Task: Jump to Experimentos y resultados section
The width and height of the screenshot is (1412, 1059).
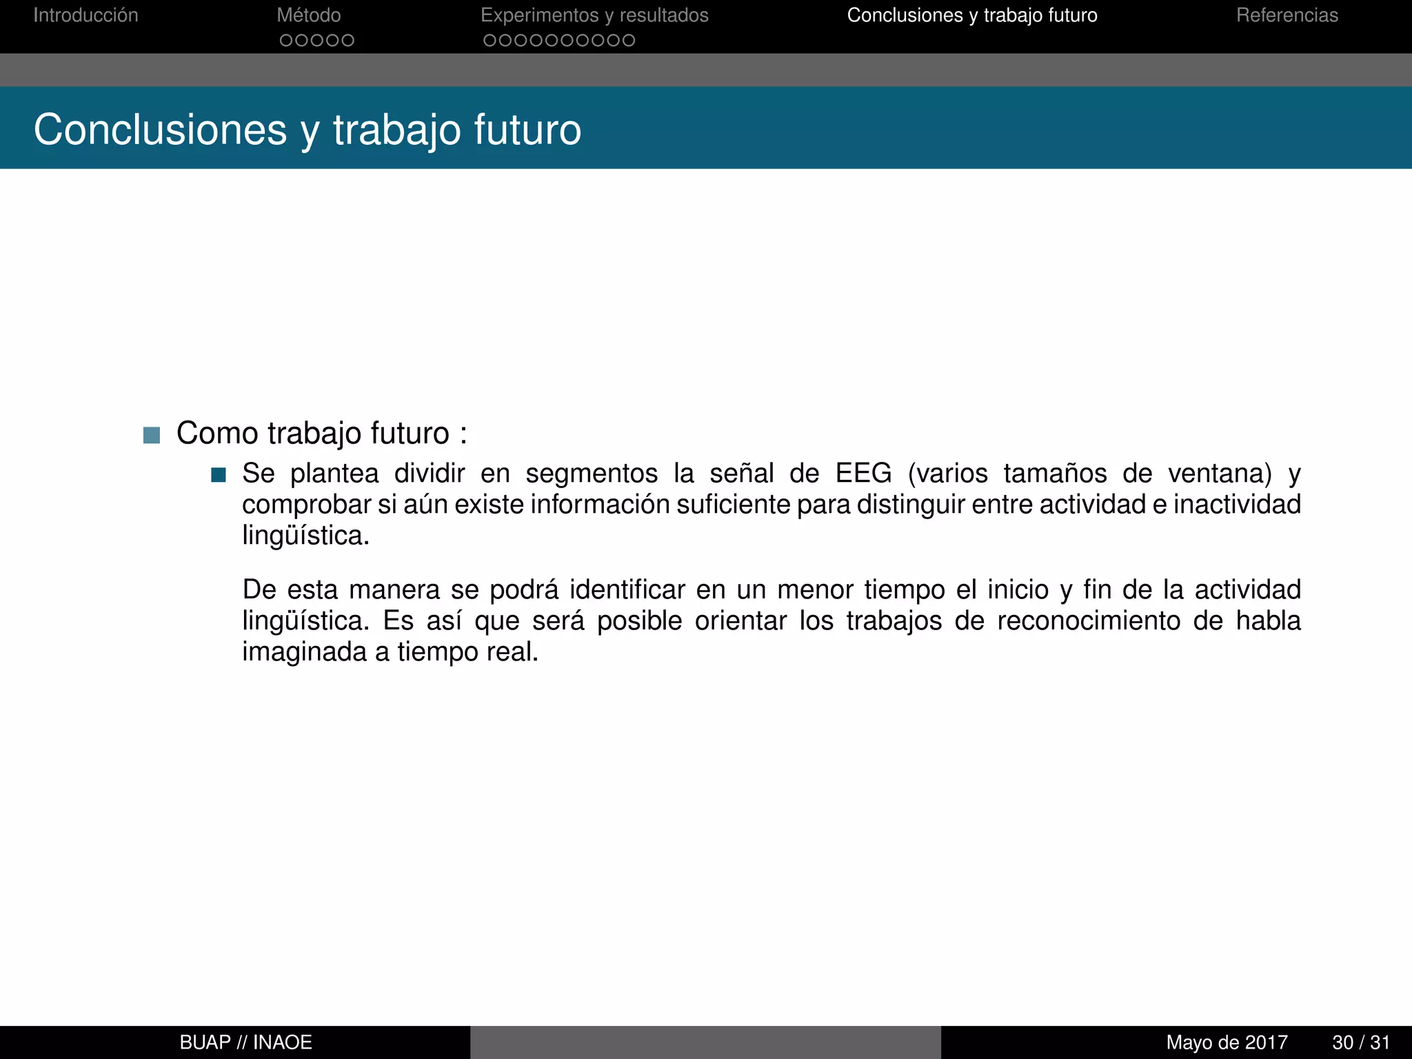Action: tap(594, 15)
